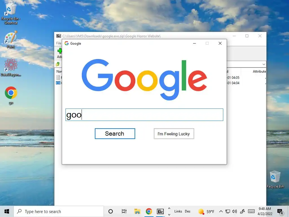The image size is (289, 217).
Task: Click the 04:05 modified time in 7-Zip
Action: pyautogui.click(x=233, y=77)
